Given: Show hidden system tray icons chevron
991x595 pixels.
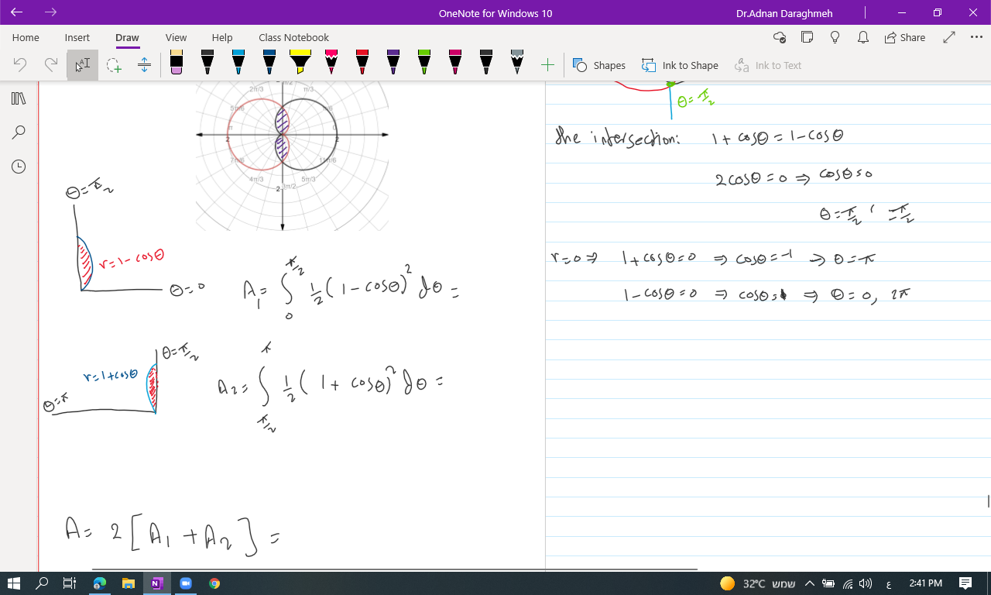Looking at the screenshot, I should click(x=810, y=583).
